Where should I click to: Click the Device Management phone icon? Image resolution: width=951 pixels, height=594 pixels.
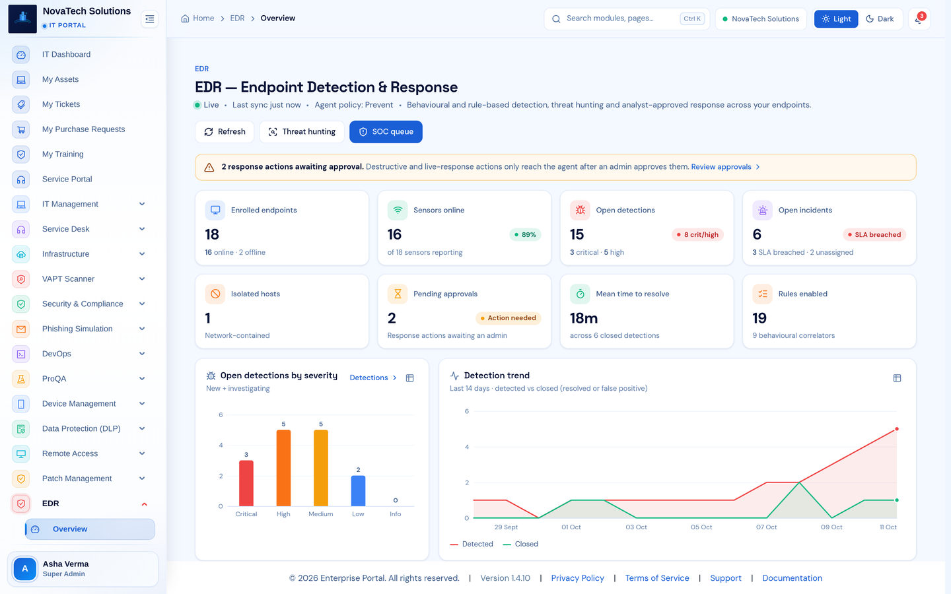pyautogui.click(x=21, y=404)
